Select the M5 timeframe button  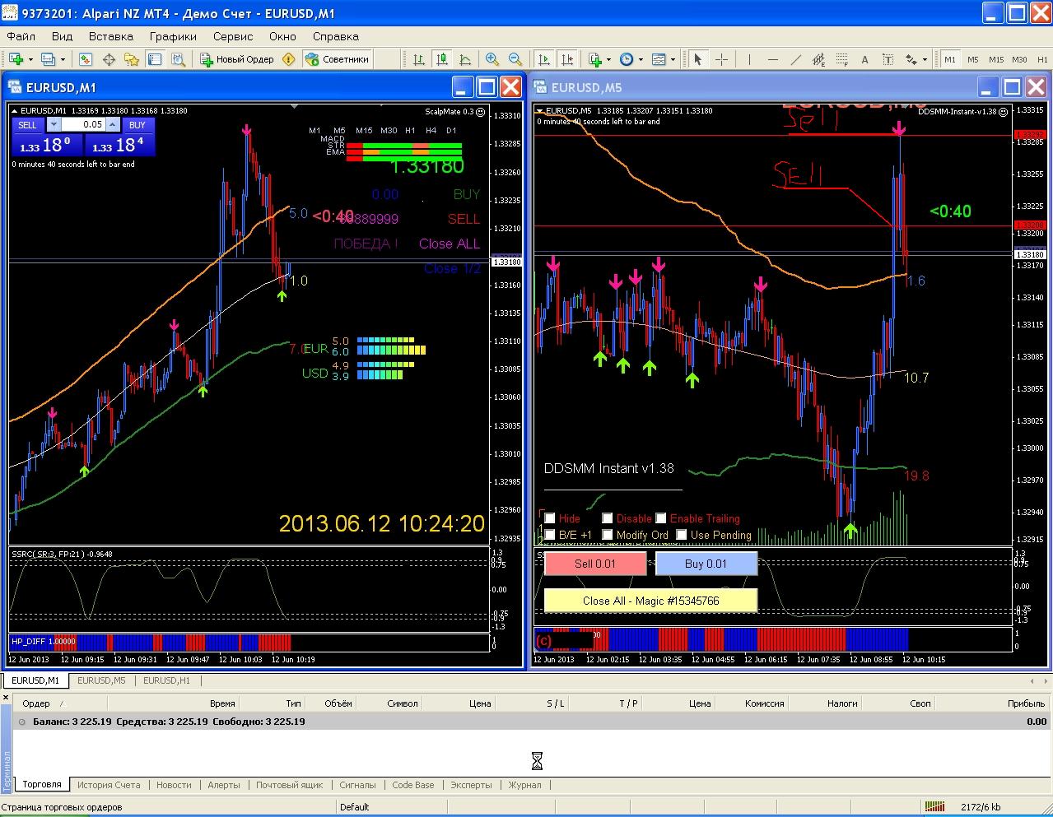pos(973,59)
